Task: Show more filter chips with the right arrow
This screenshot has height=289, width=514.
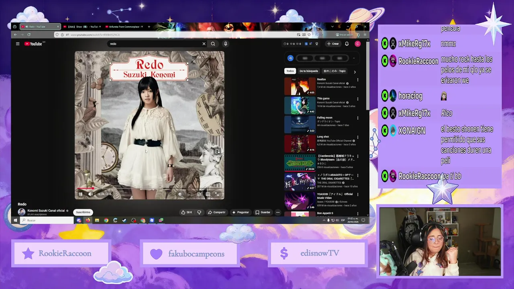Action: 355,72
